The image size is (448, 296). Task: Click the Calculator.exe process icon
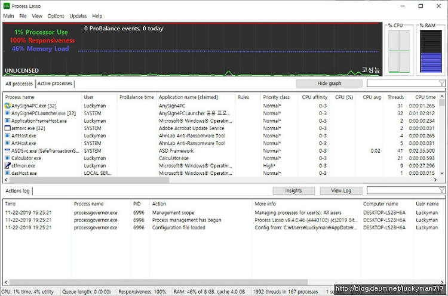coord(7,158)
